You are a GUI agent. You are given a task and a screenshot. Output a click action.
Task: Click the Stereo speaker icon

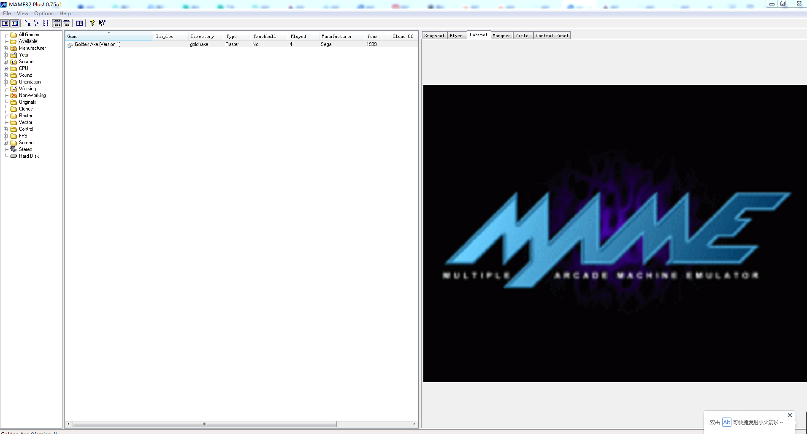click(14, 149)
